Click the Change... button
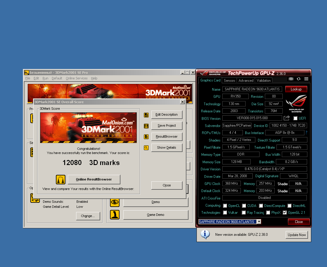Viewport: 327px width, 267px height. click(x=88, y=216)
